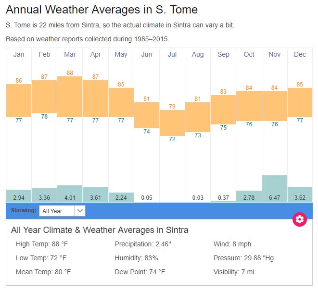Open the Showing period dropdown

coord(58,211)
